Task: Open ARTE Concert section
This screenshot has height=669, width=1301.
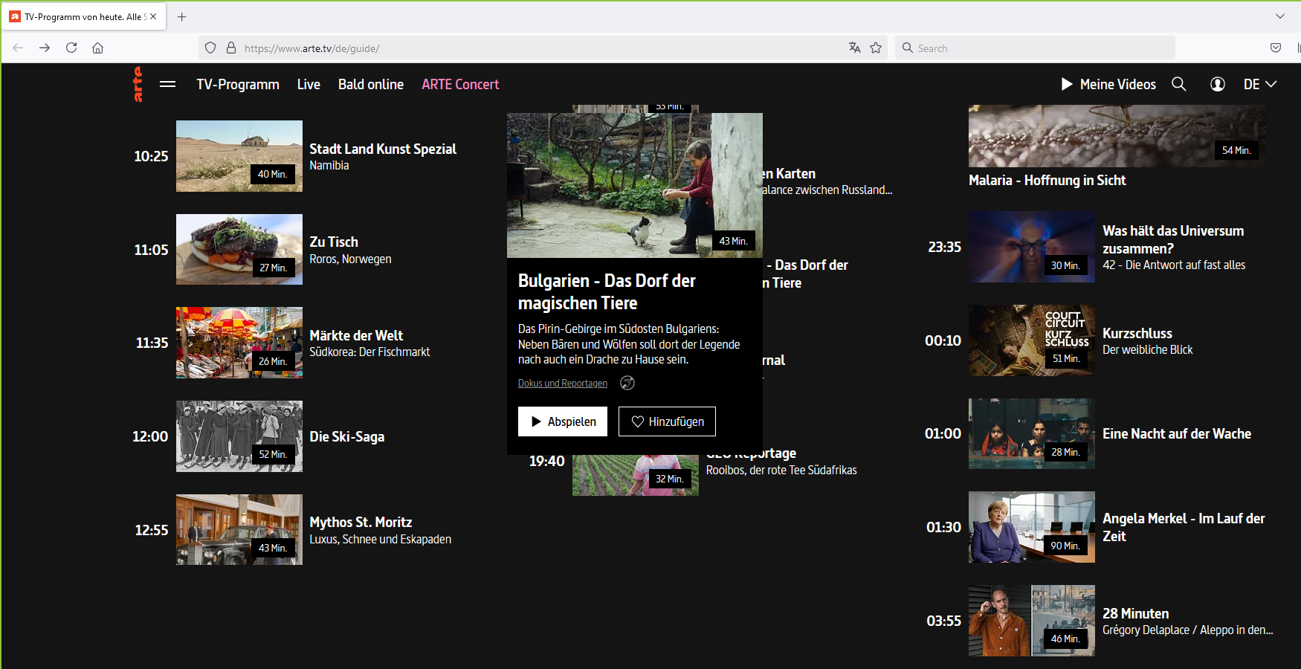Action: coord(460,84)
